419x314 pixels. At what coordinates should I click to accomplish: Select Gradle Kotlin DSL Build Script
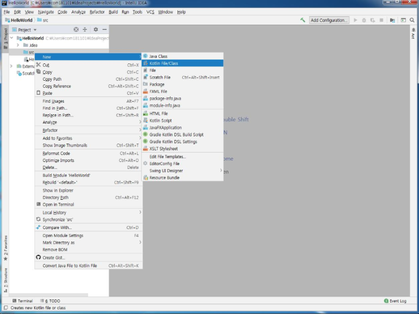[x=182, y=135]
